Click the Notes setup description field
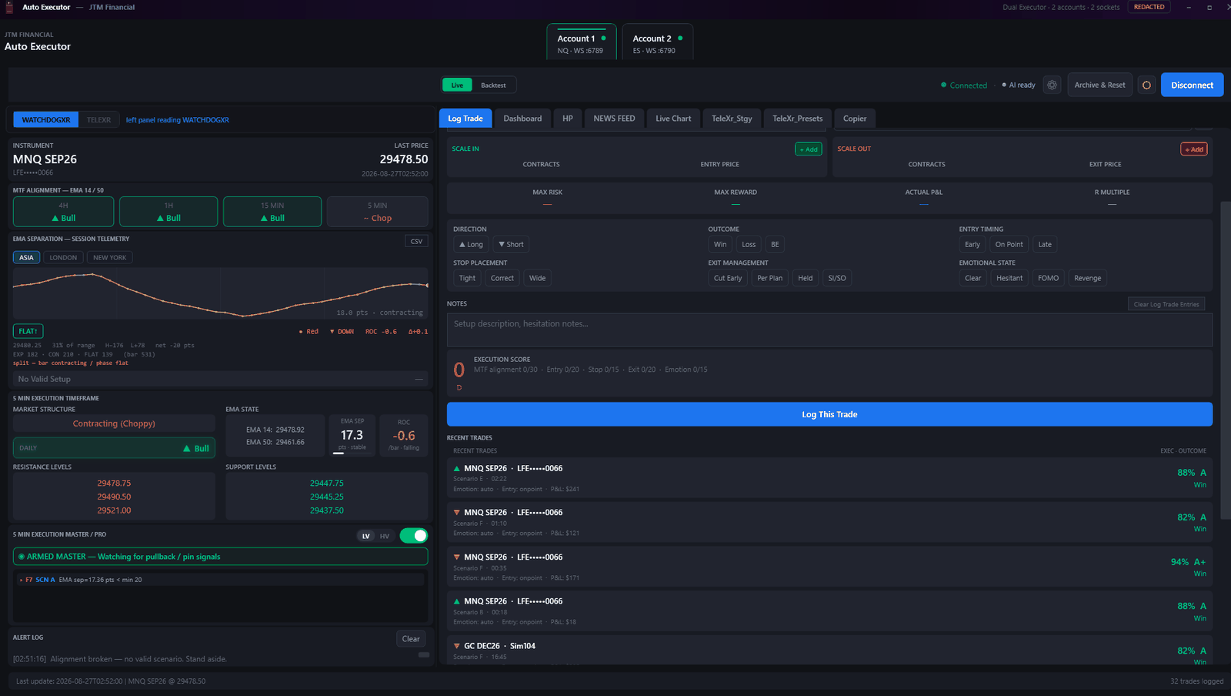 tap(829, 330)
